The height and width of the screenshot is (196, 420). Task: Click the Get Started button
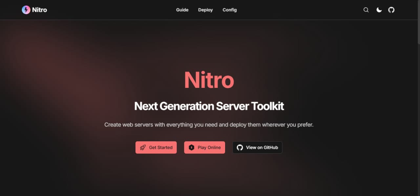(x=156, y=147)
